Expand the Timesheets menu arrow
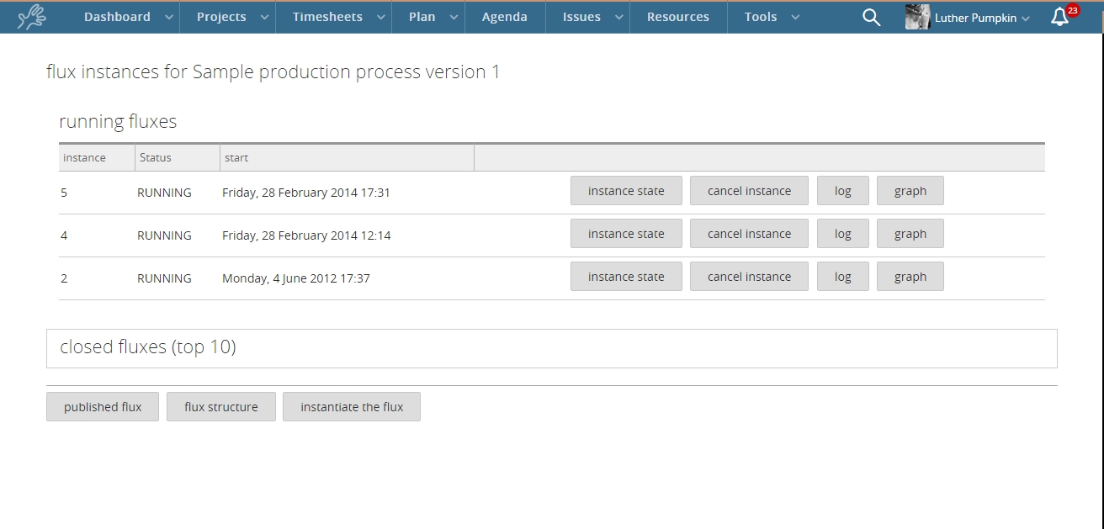 pos(380,18)
